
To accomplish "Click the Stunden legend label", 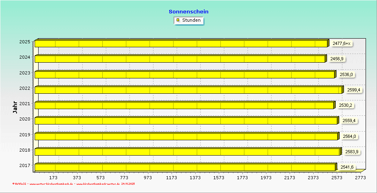I will [191, 20].
